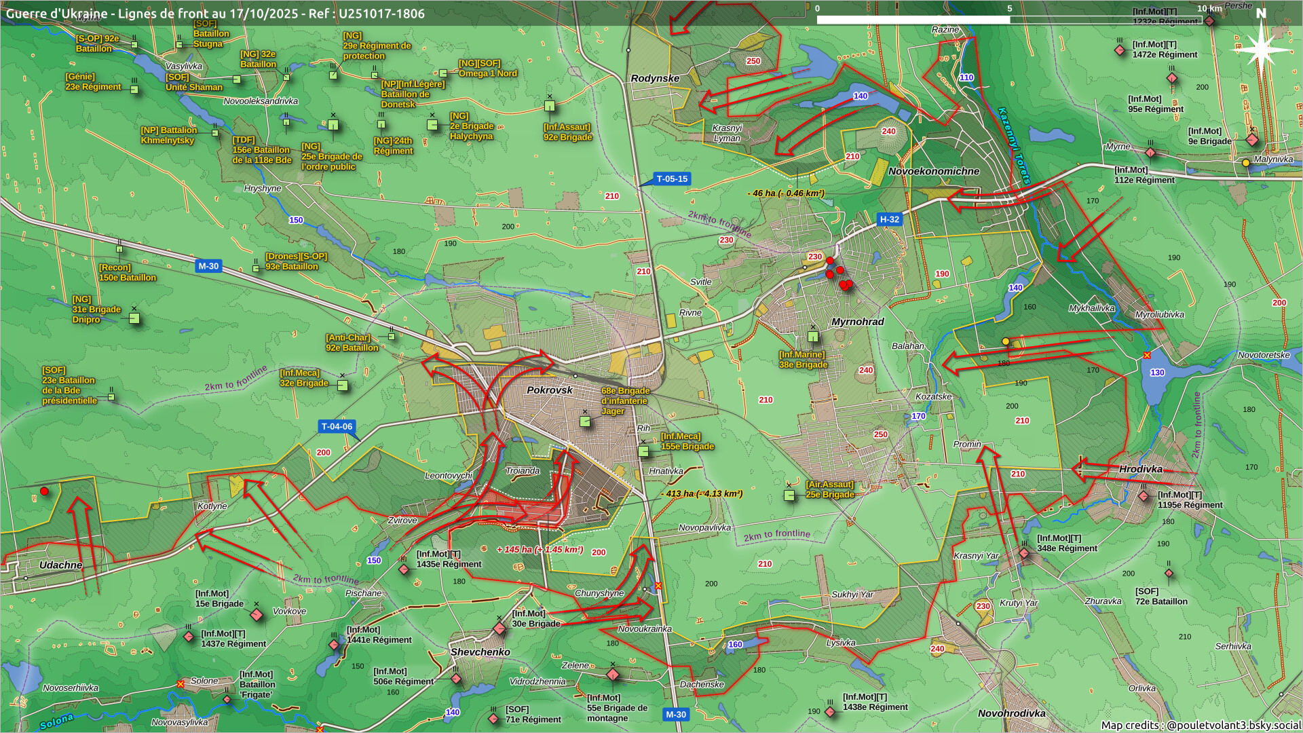Viewport: 1303px width, 733px height.
Task: Click the 31e Brigade Dnipro marker
Action: coord(134,318)
